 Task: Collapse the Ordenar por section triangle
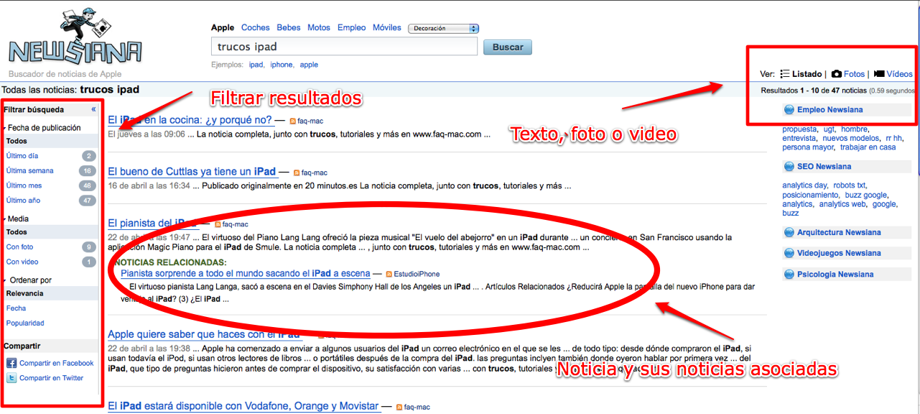point(5,280)
